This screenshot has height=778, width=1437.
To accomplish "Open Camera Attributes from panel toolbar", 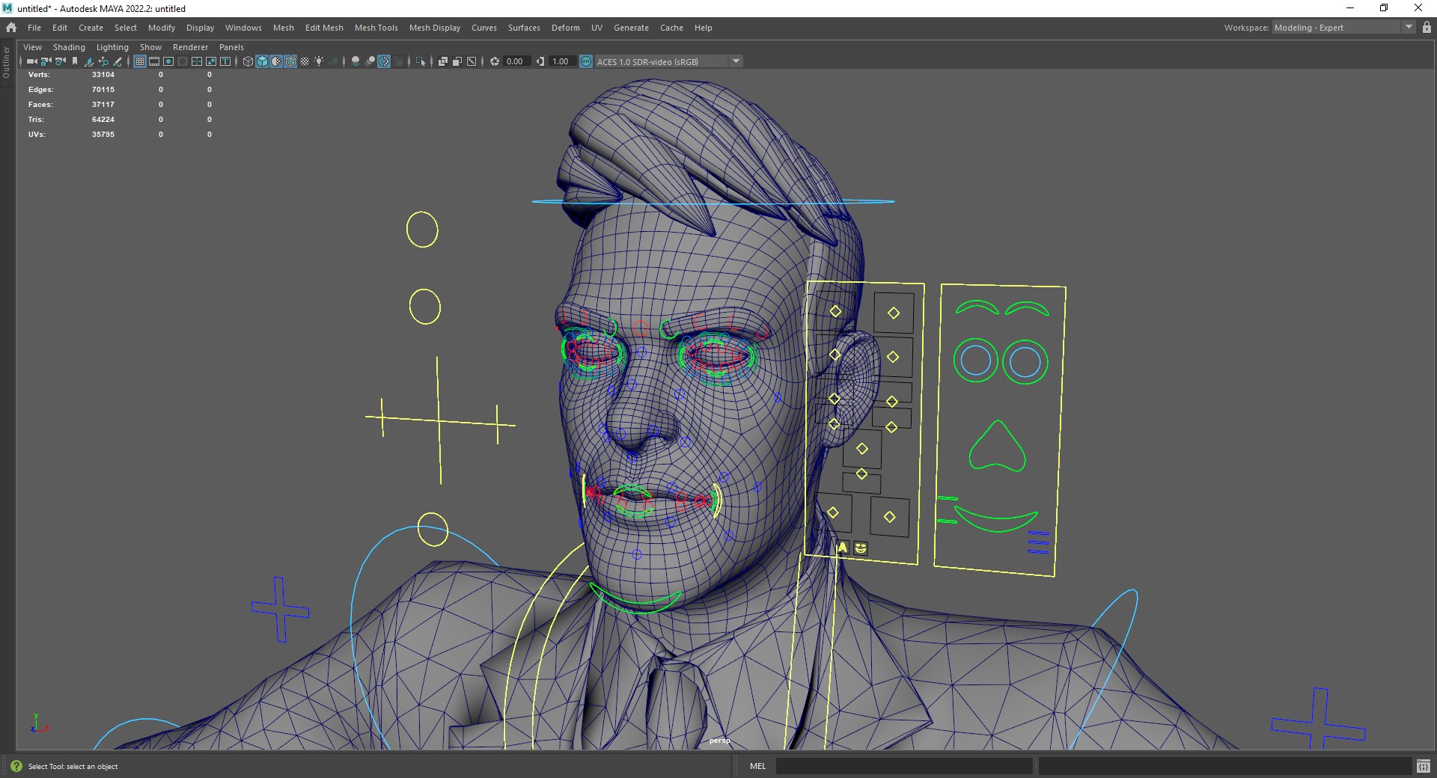I will coord(61,61).
